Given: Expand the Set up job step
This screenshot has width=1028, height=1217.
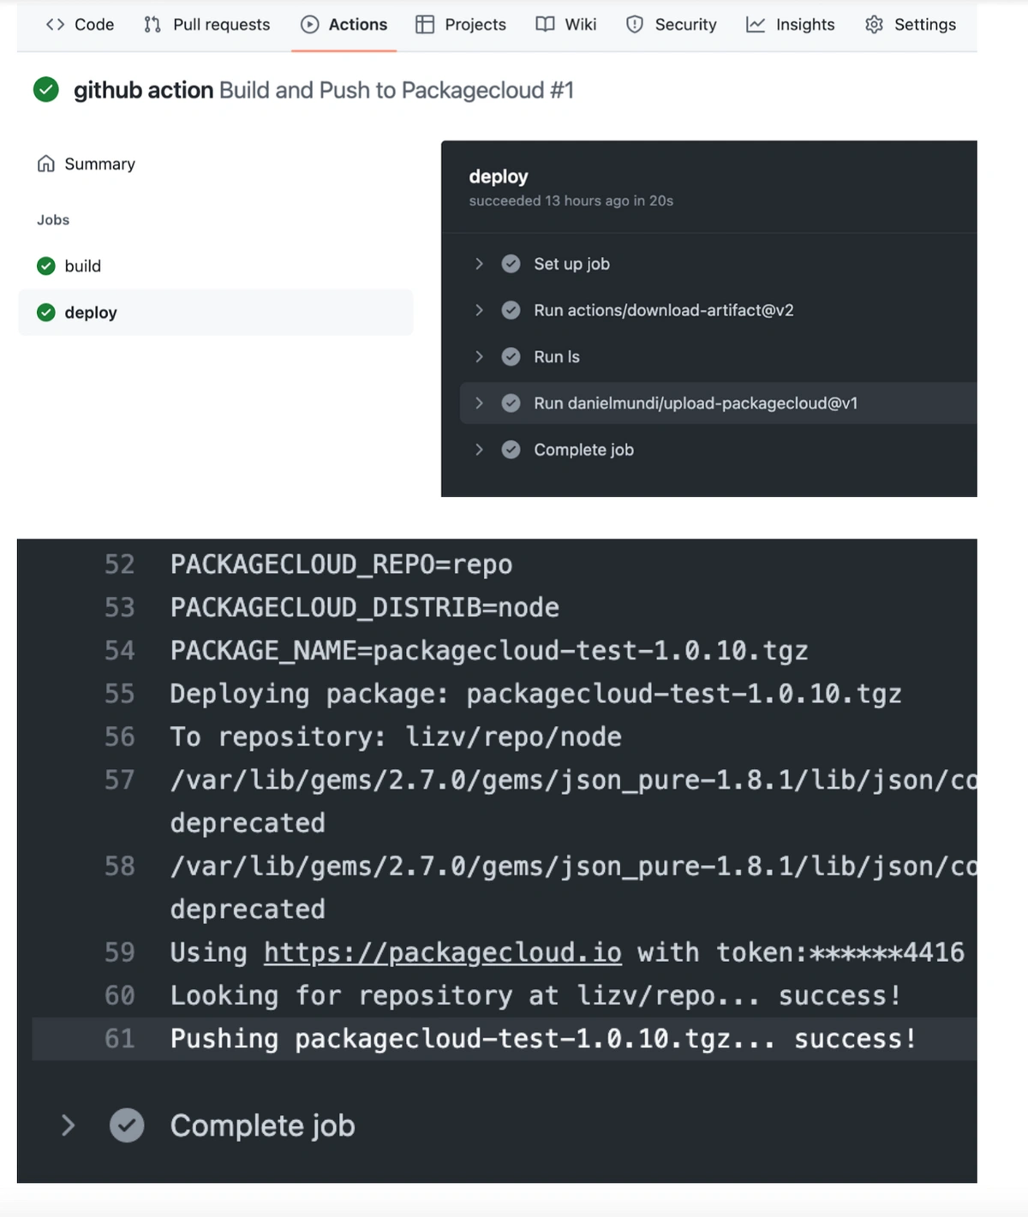Looking at the screenshot, I should click(x=479, y=264).
